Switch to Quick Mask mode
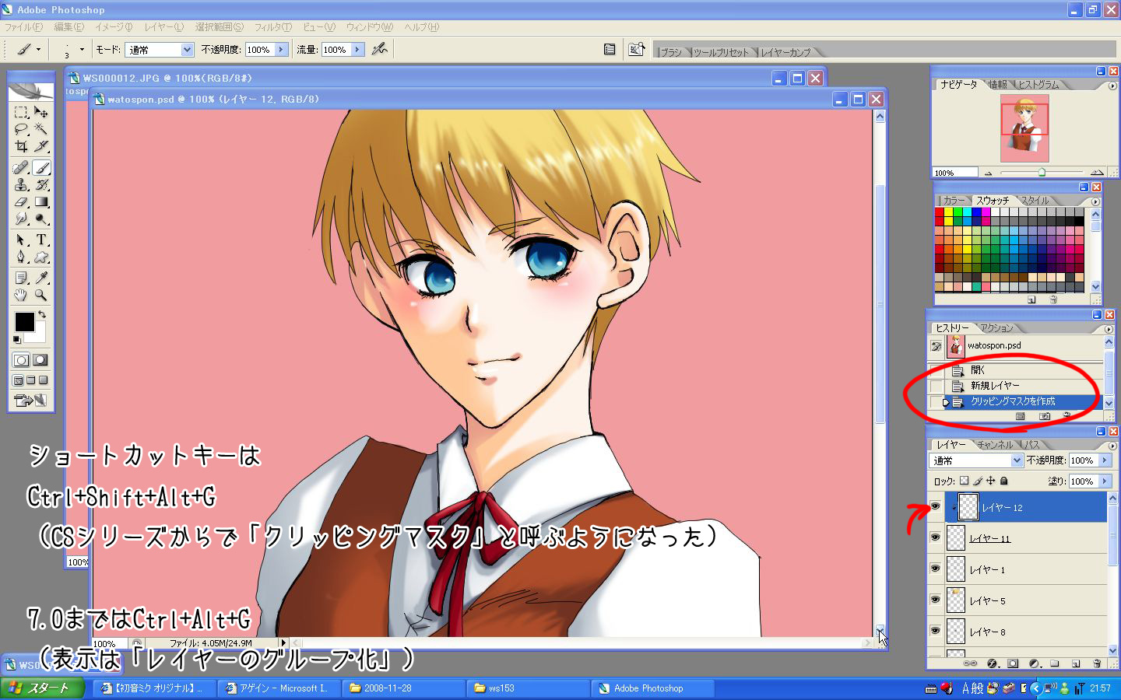The image size is (1121, 700). pos(40,360)
